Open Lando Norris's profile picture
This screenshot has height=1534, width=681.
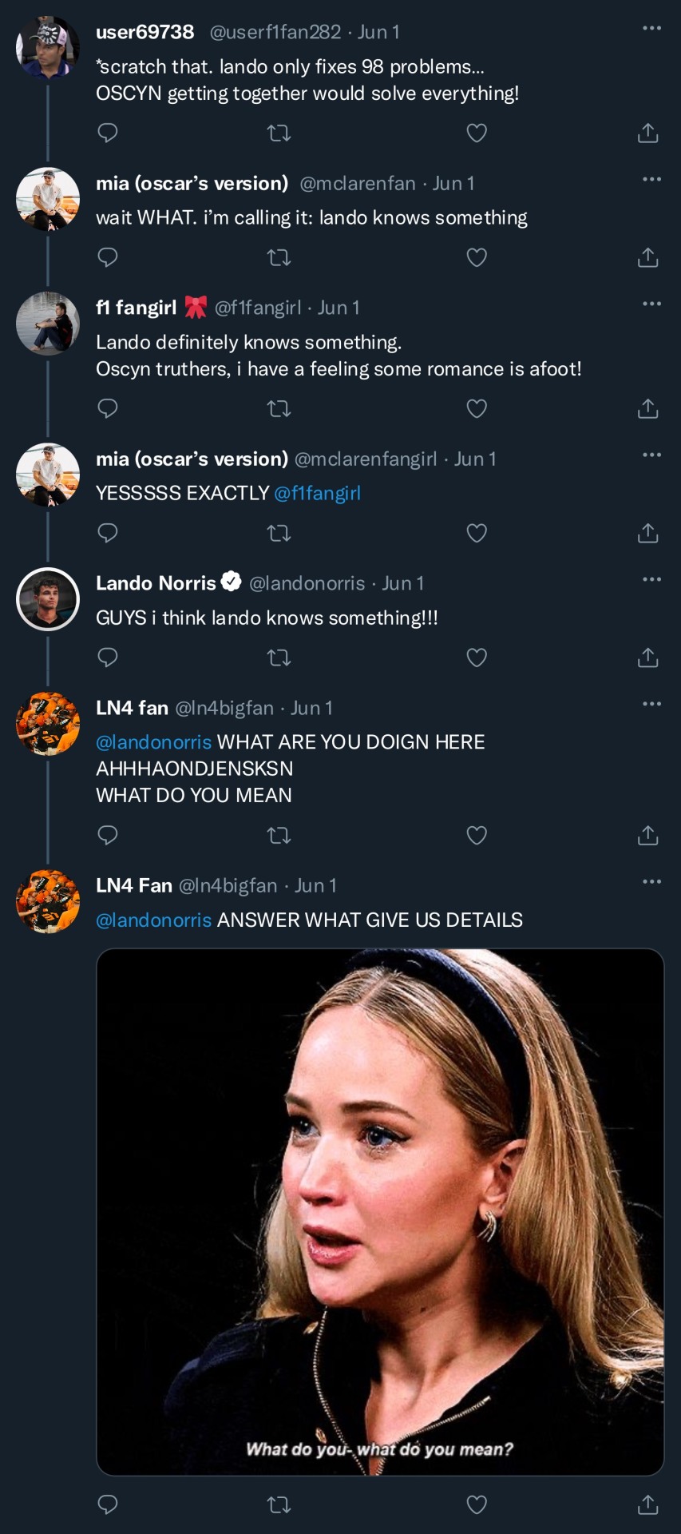(x=48, y=599)
